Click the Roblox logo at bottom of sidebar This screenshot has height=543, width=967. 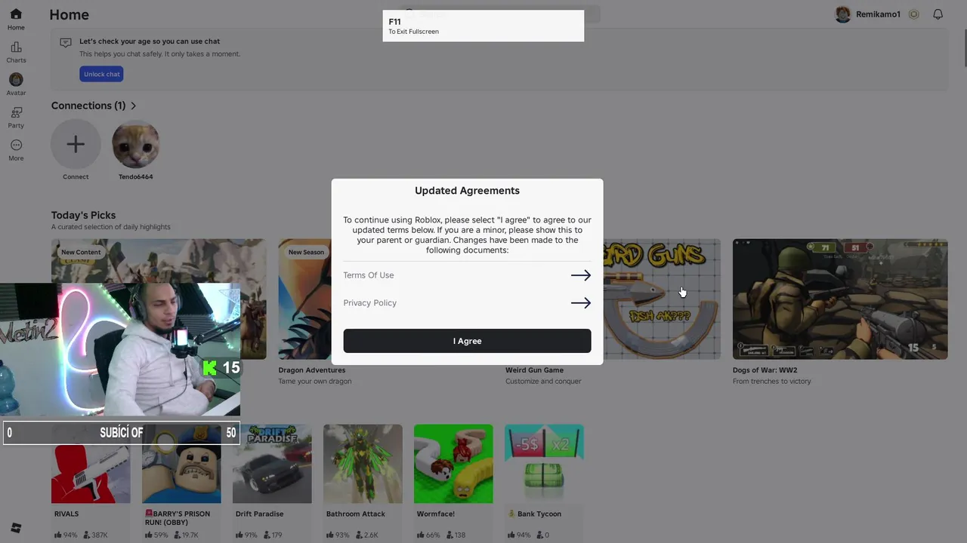click(x=16, y=527)
